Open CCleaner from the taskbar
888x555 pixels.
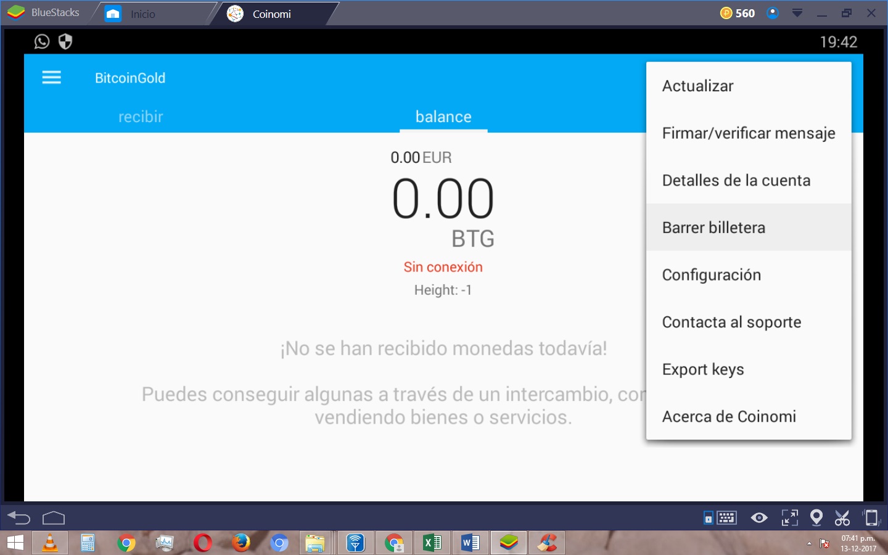[x=547, y=543]
